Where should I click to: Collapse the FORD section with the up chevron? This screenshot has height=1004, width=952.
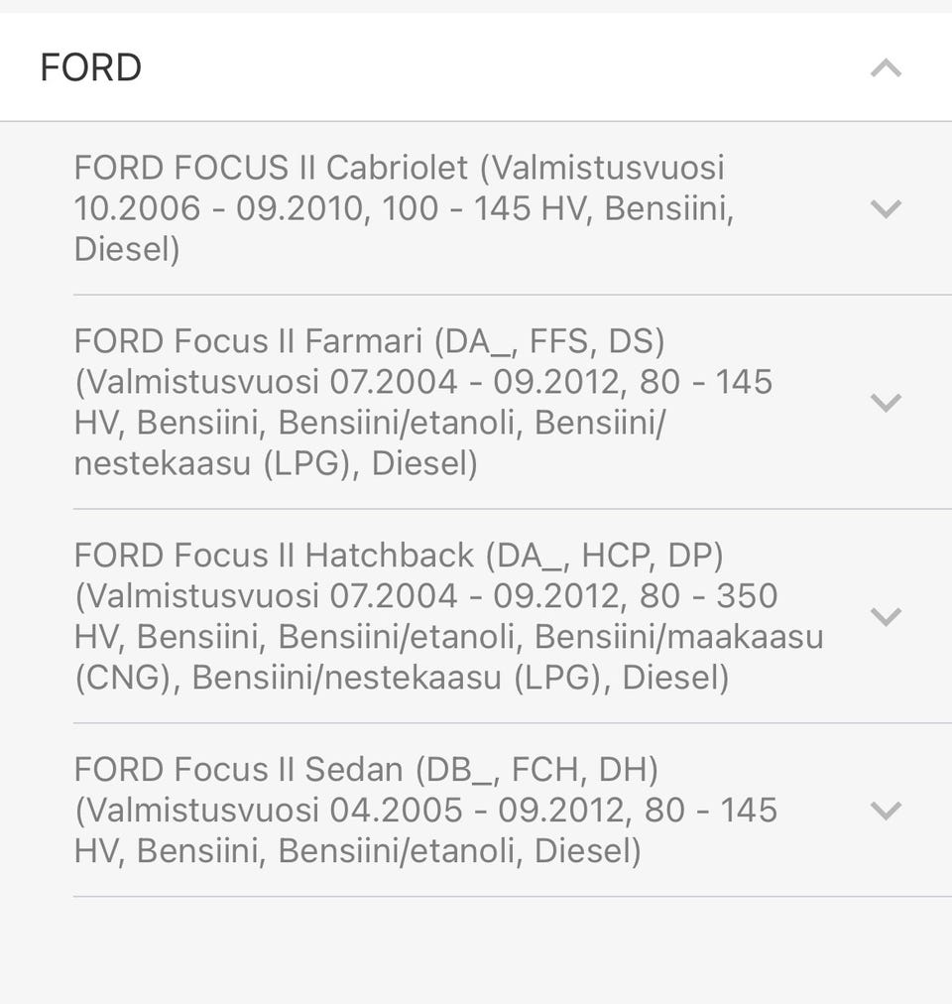click(886, 68)
